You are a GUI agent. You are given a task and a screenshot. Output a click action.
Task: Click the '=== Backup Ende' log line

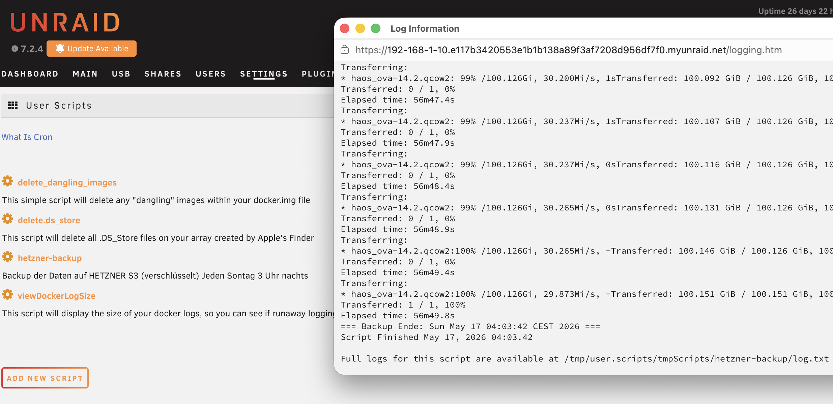click(x=470, y=326)
